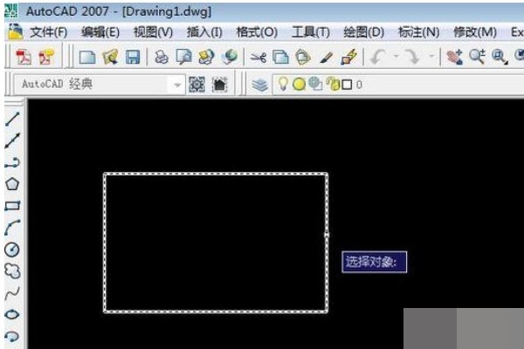
Task: Click the Save floppy disk icon
Action: click(133, 57)
